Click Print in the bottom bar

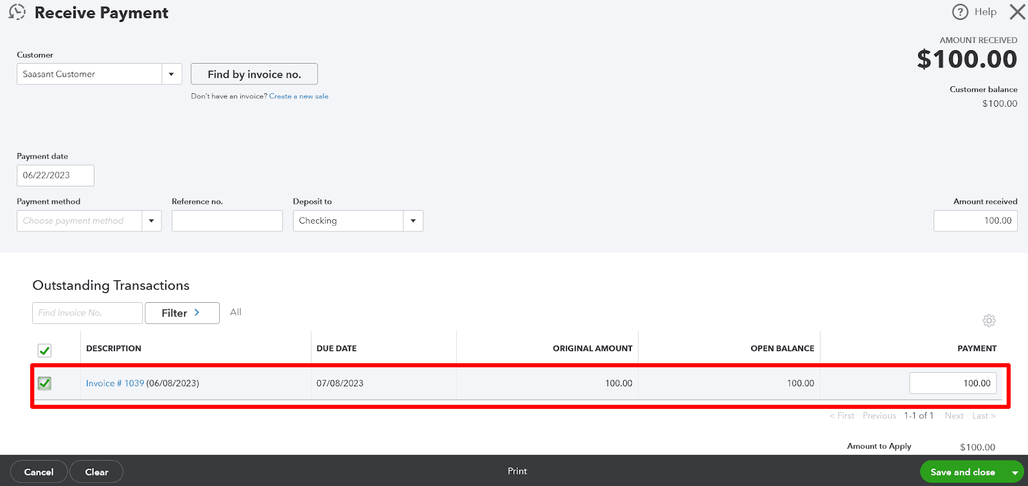point(517,471)
